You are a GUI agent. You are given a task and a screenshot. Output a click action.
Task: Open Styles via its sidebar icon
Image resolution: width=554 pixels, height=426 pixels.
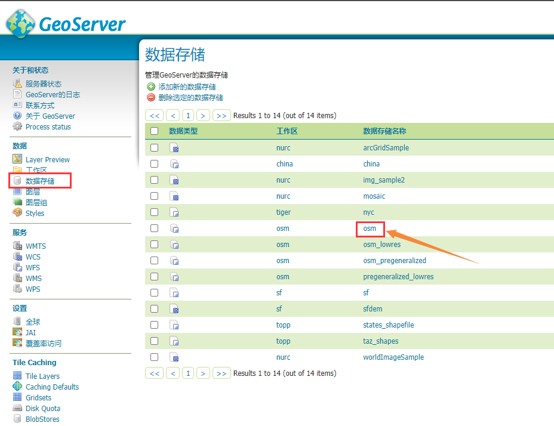[19, 213]
